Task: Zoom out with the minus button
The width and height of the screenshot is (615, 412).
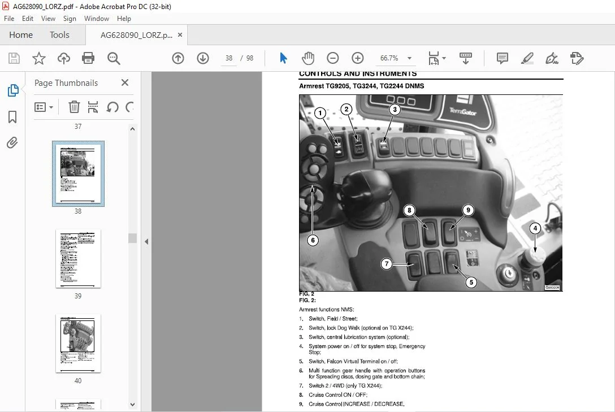Action: pyautogui.click(x=332, y=58)
